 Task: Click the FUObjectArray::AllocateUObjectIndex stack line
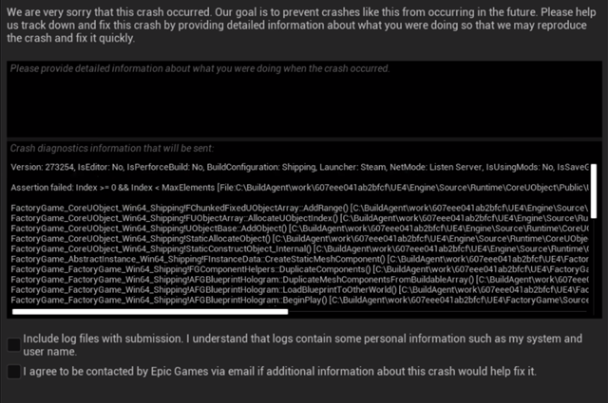(300, 218)
